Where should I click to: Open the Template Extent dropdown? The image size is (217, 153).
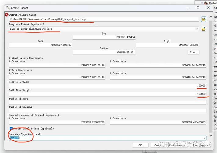coord(197,29)
